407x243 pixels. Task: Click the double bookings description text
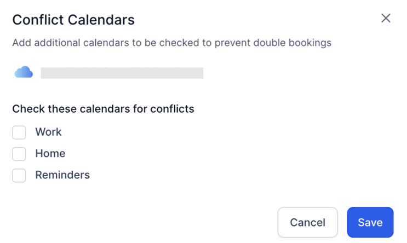click(171, 43)
